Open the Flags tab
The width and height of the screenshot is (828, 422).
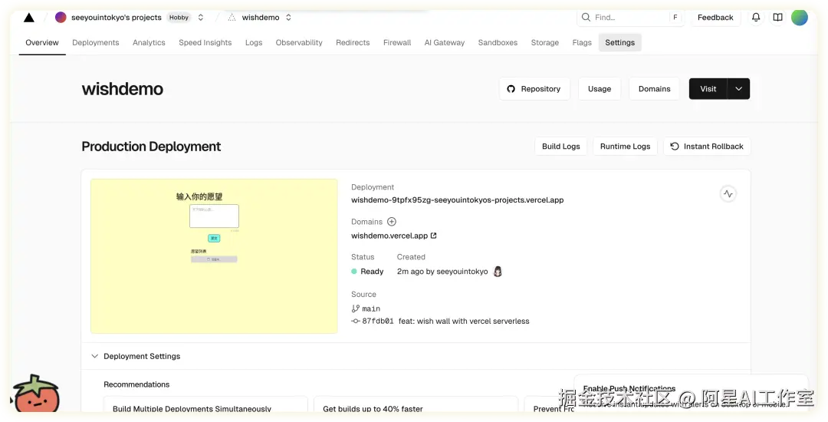pyautogui.click(x=582, y=43)
